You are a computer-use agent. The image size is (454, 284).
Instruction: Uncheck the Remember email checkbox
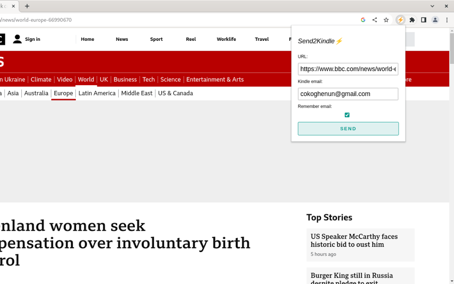347,115
